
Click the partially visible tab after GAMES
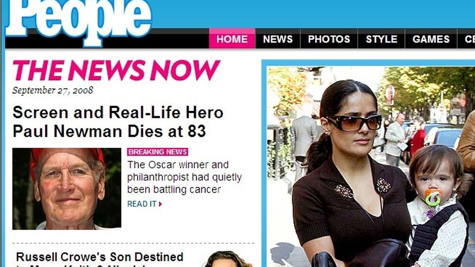click(x=467, y=39)
